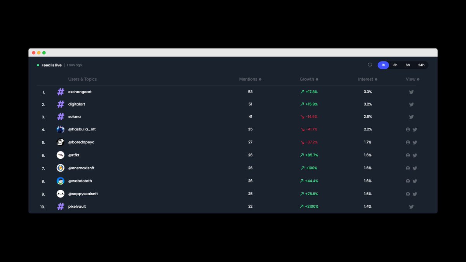The image size is (466, 262).
Task: Switch to the 6h time range
Action: (408, 65)
